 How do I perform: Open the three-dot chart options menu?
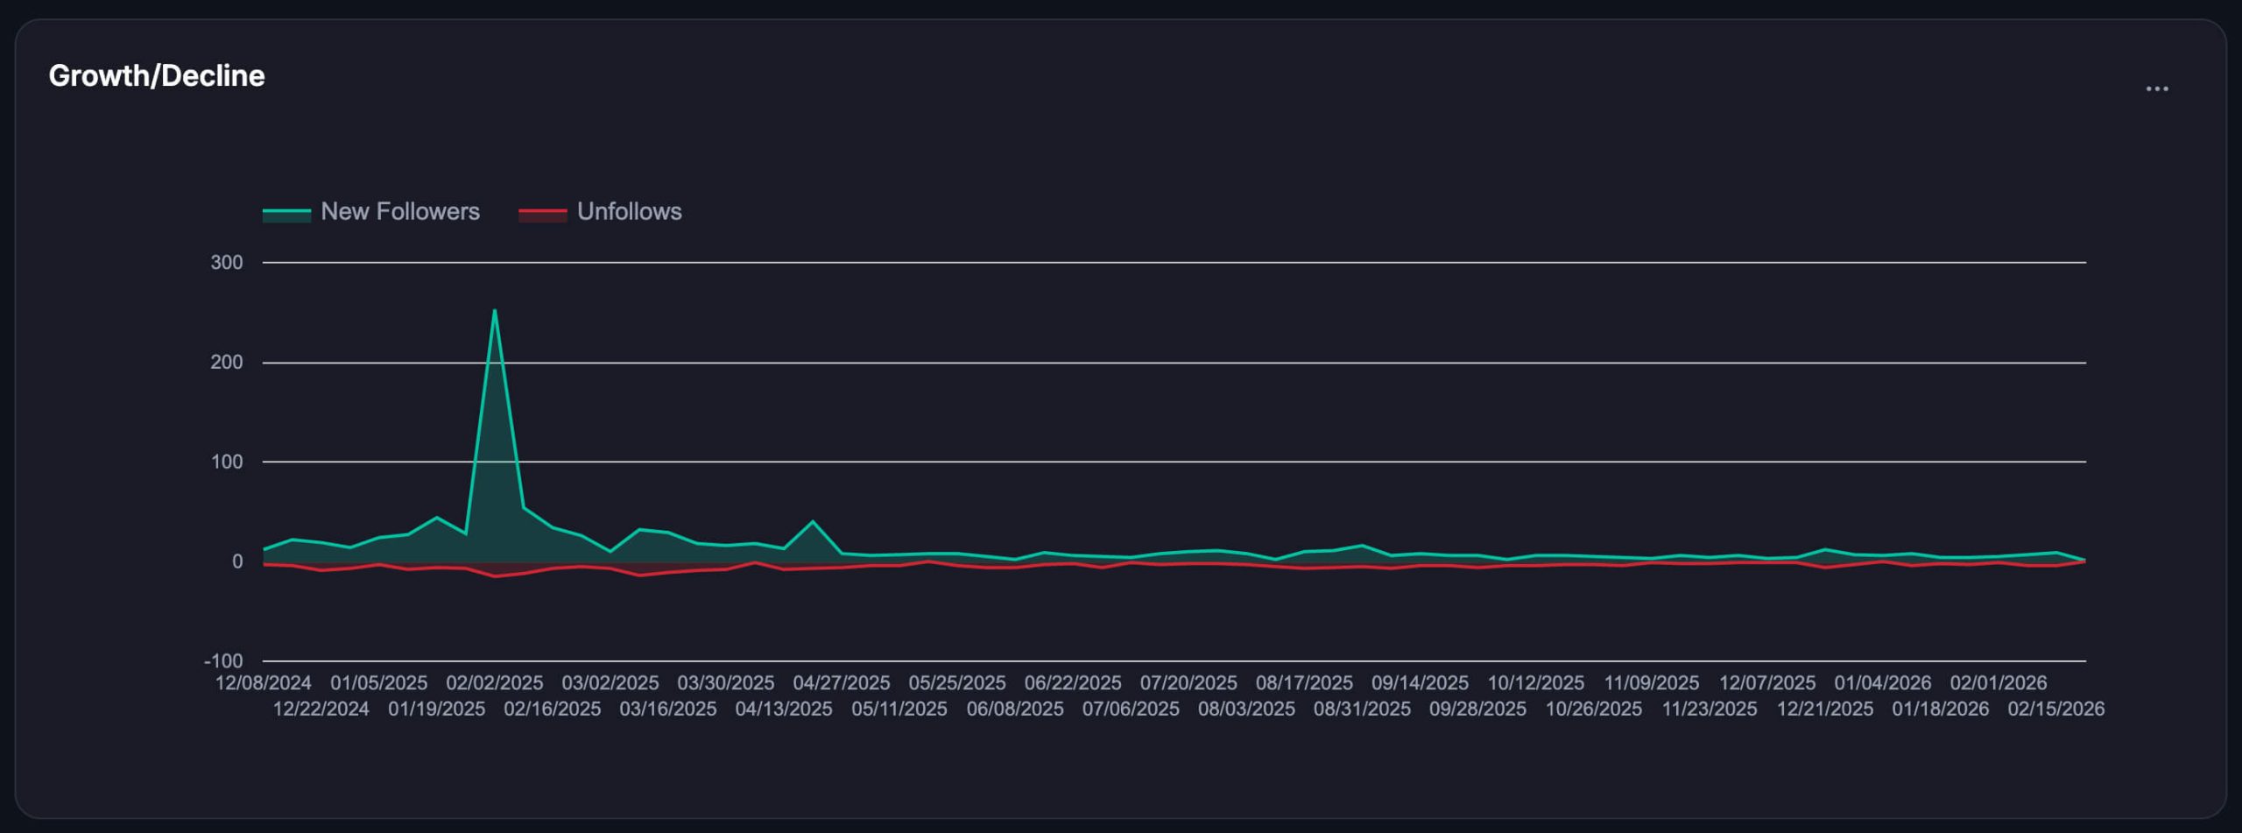click(2156, 89)
